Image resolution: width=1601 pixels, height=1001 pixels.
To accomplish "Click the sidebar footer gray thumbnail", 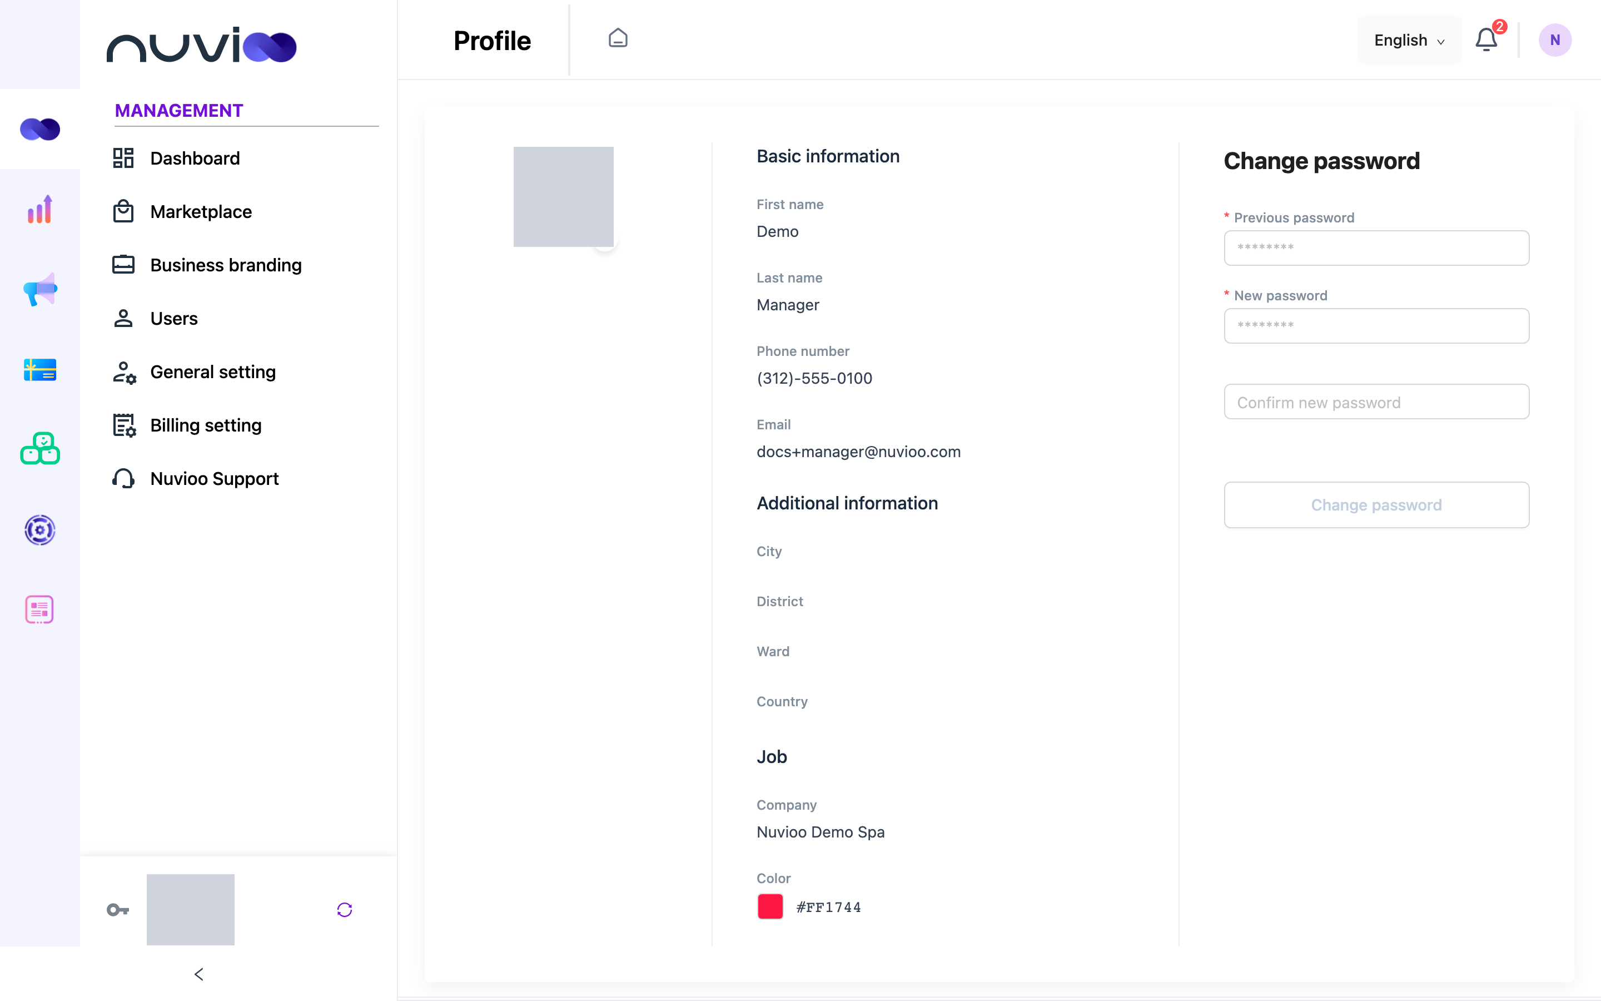I will 191,910.
